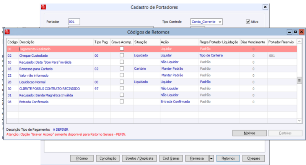306x165 pixels.
Task: Open Boletos / Duplicata button
Action: click(x=139, y=159)
